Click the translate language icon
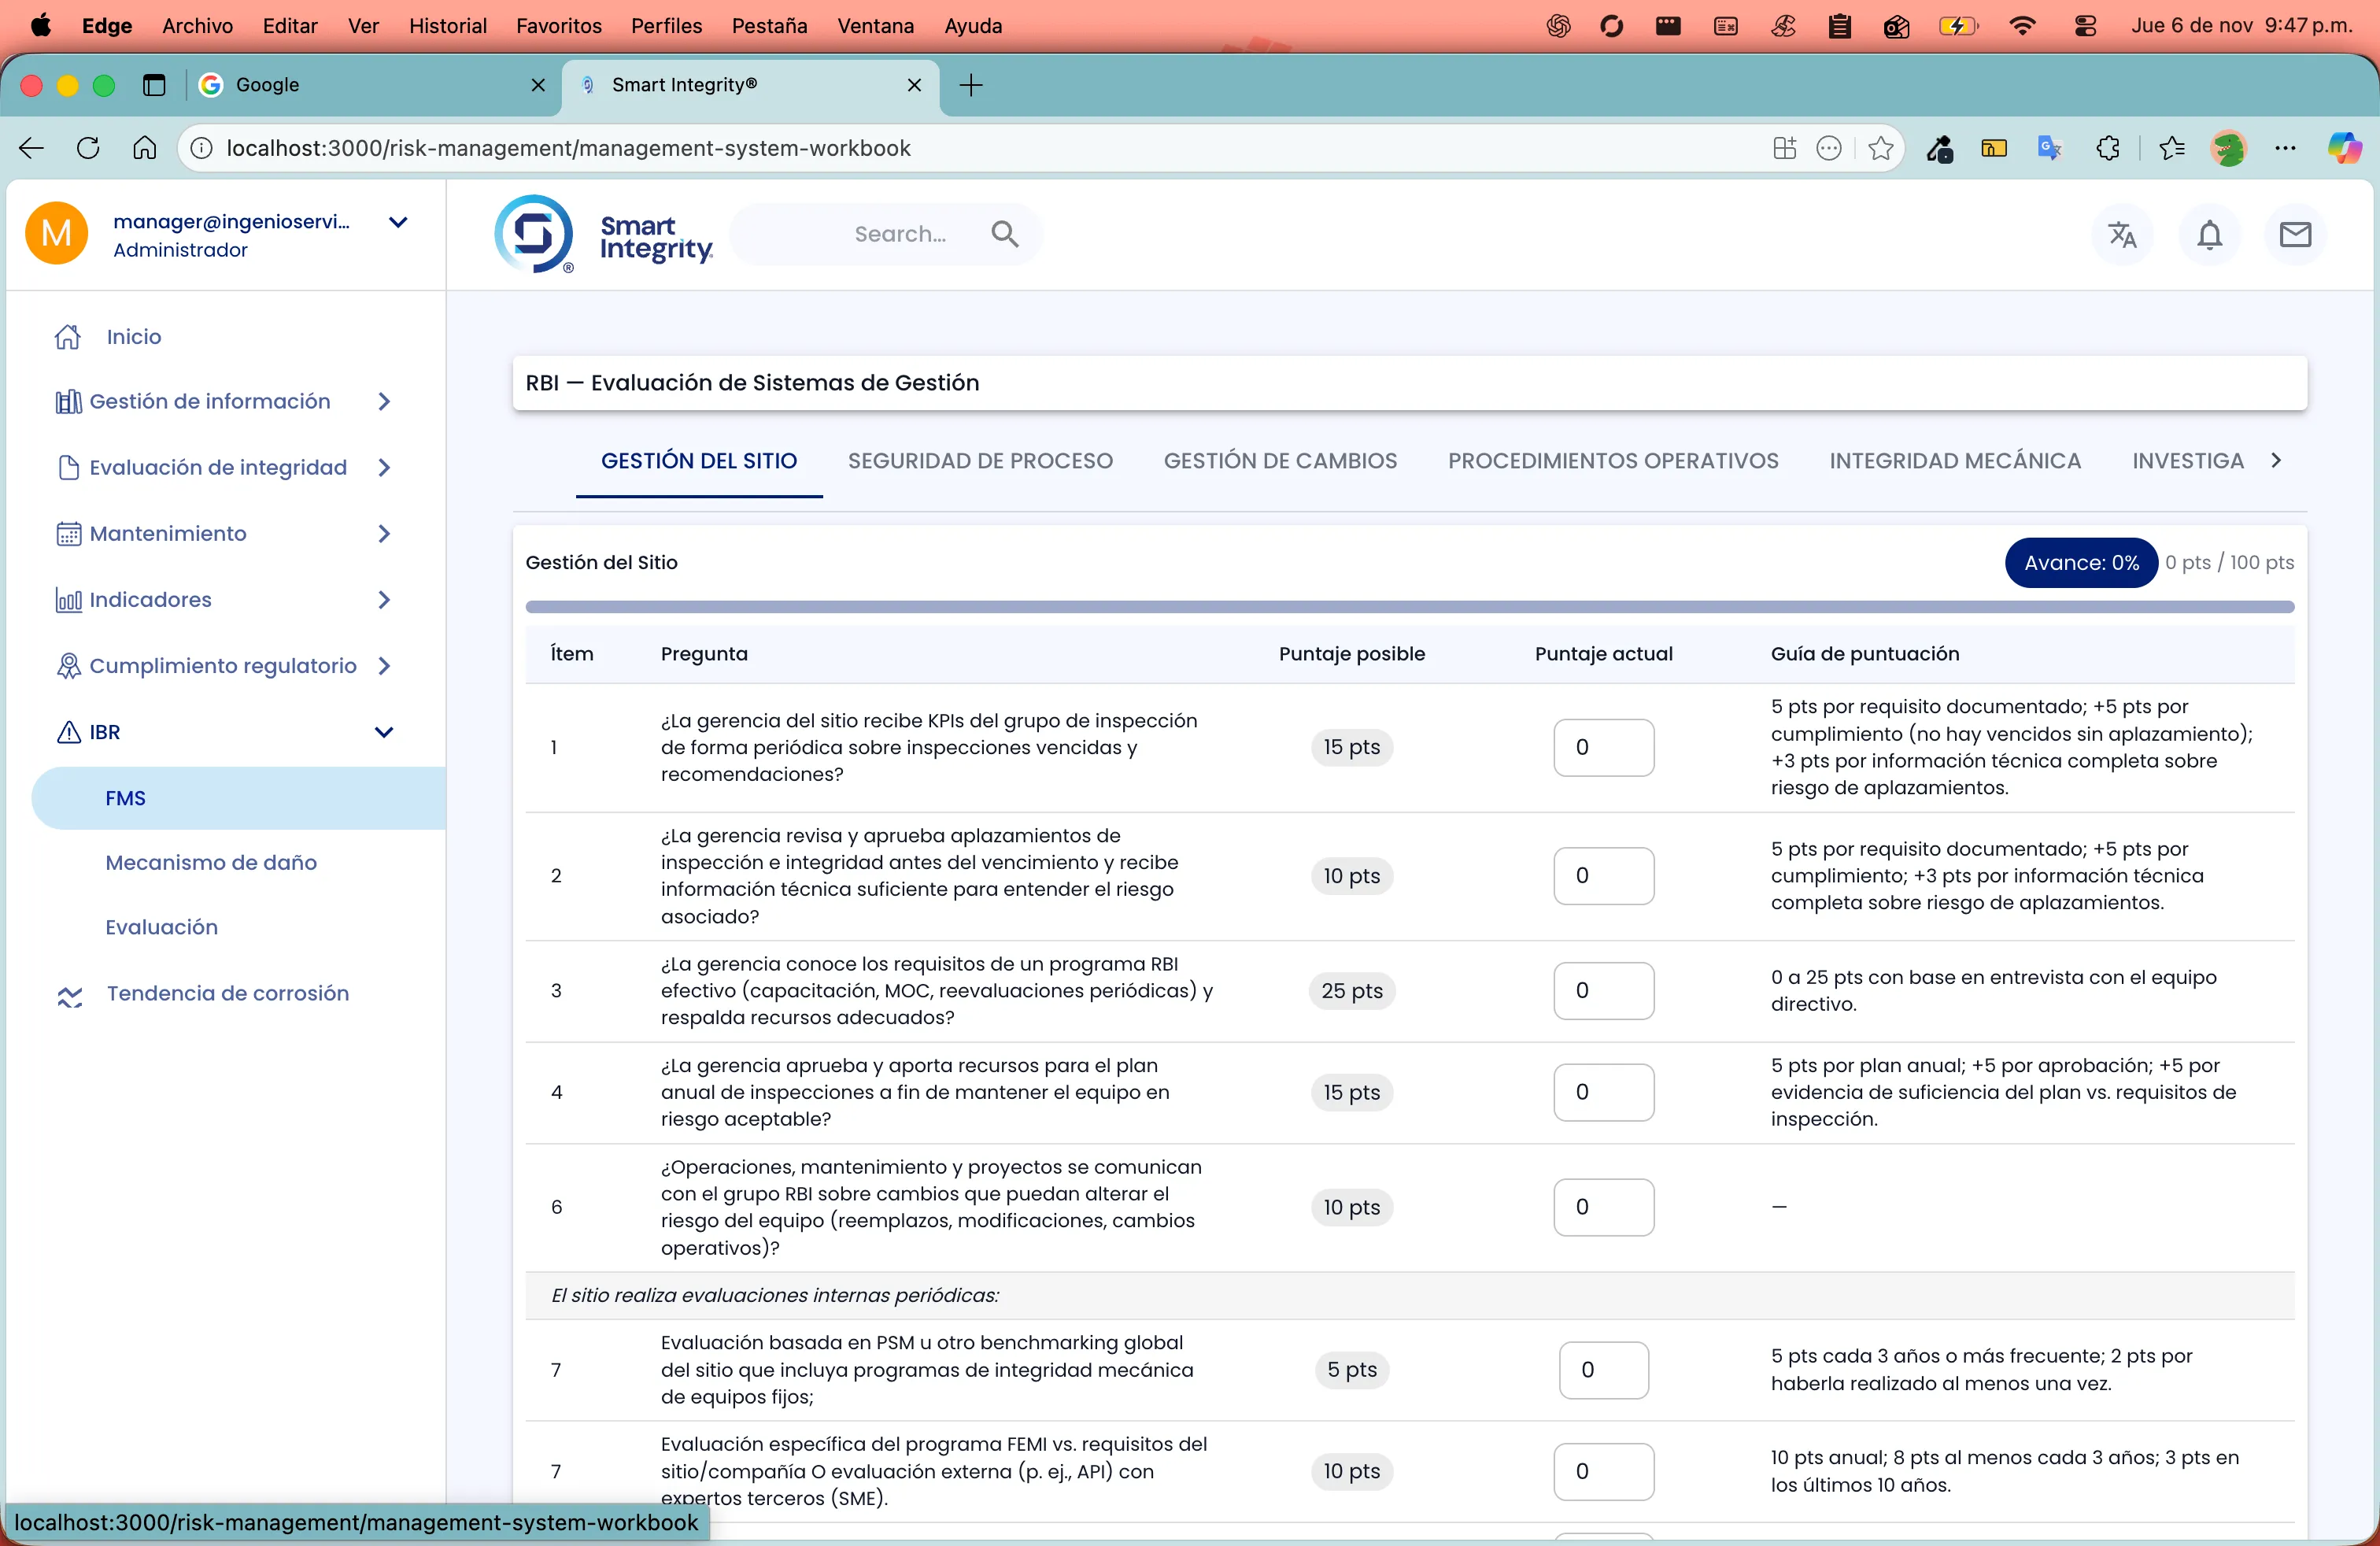 tap(2123, 234)
